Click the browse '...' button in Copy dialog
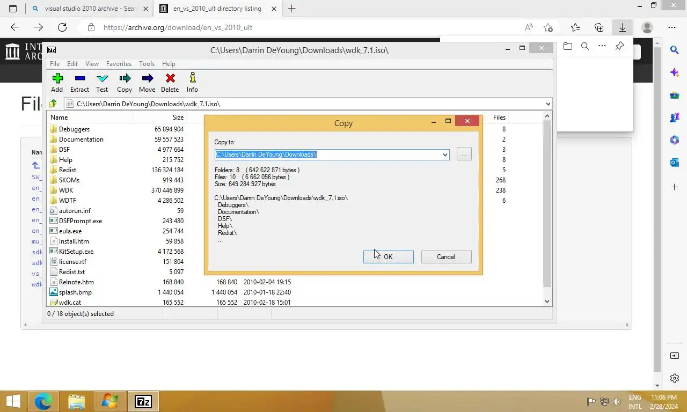 click(x=464, y=154)
